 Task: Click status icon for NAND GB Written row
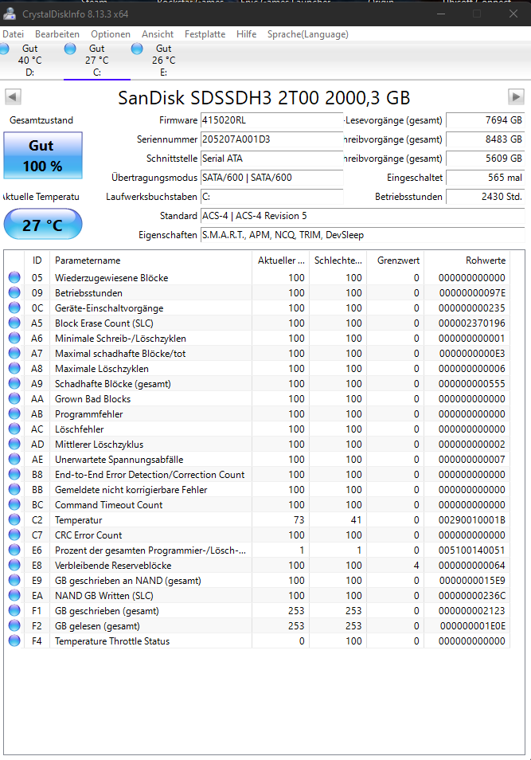click(x=14, y=595)
